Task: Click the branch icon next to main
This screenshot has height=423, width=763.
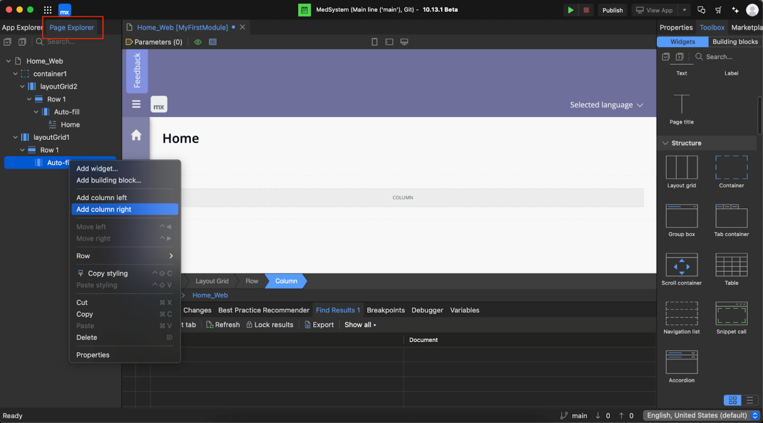Action: click(x=564, y=416)
